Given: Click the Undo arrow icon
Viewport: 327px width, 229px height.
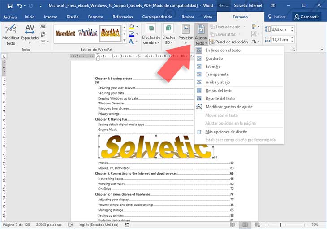Looking at the screenshot, I should click(20, 6).
